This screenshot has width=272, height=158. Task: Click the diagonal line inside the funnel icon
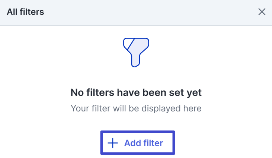click(x=131, y=44)
